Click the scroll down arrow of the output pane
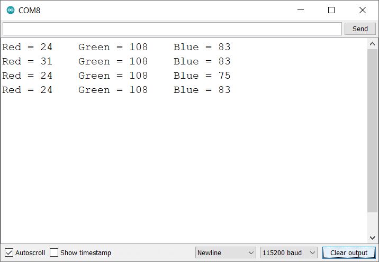Image resolution: width=379 pixels, height=262 pixels. tap(372, 238)
